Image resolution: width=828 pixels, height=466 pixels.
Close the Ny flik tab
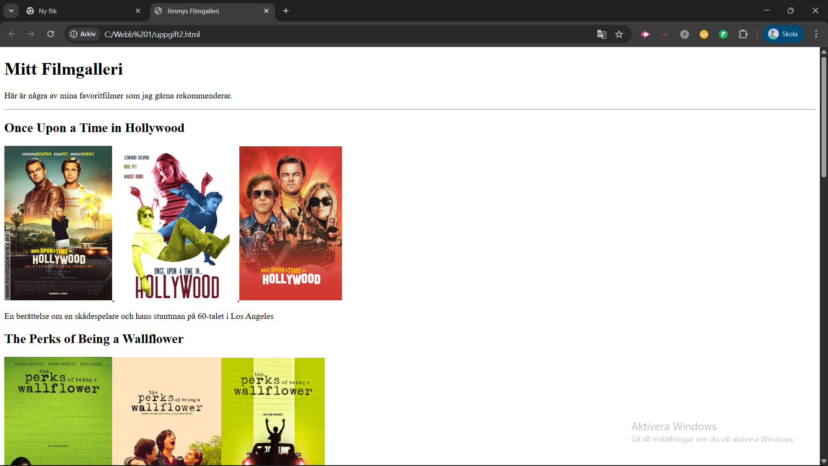pyautogui.click(x=138, y=11)
